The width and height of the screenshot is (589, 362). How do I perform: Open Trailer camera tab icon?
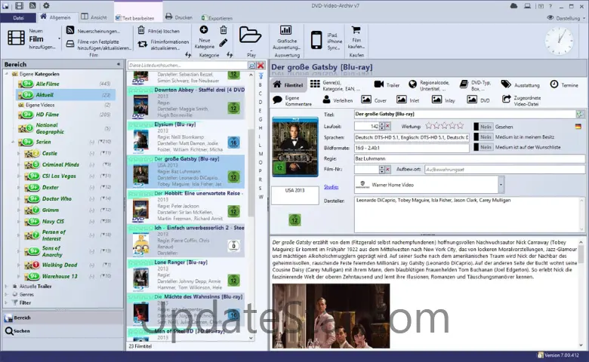[x=378, y=84]
